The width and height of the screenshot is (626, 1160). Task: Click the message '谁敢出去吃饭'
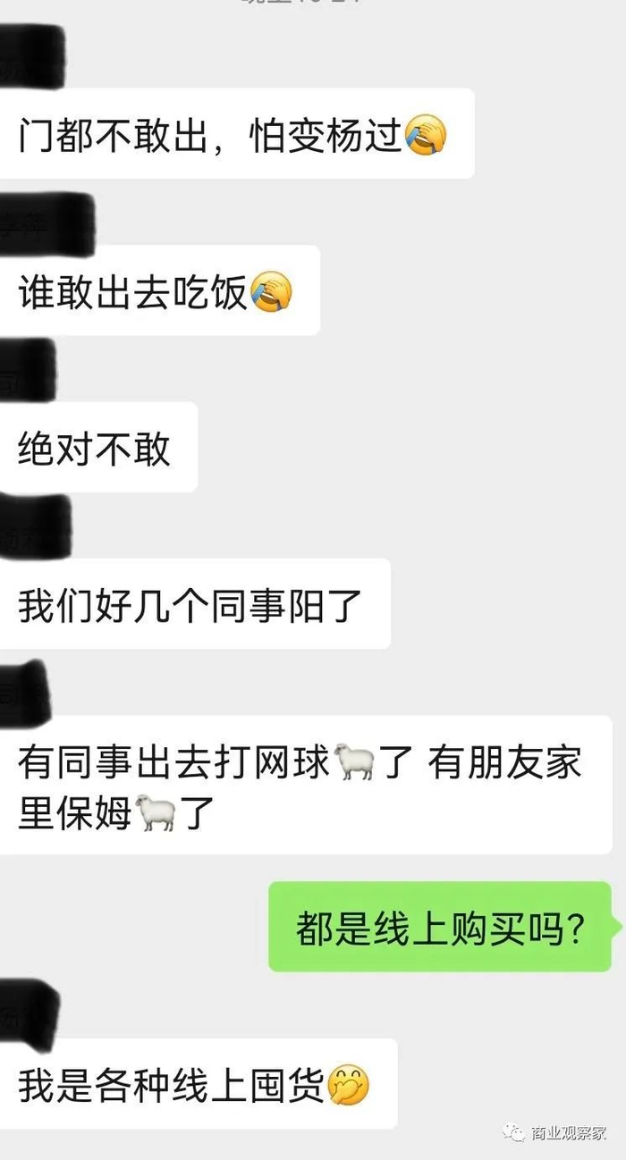(x=159, y=291)
